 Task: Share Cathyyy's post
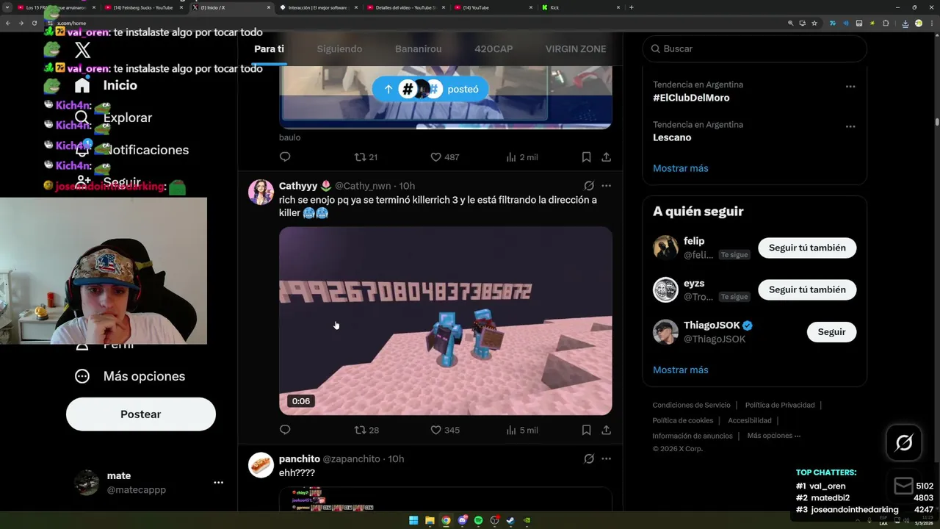coord(607,430)
